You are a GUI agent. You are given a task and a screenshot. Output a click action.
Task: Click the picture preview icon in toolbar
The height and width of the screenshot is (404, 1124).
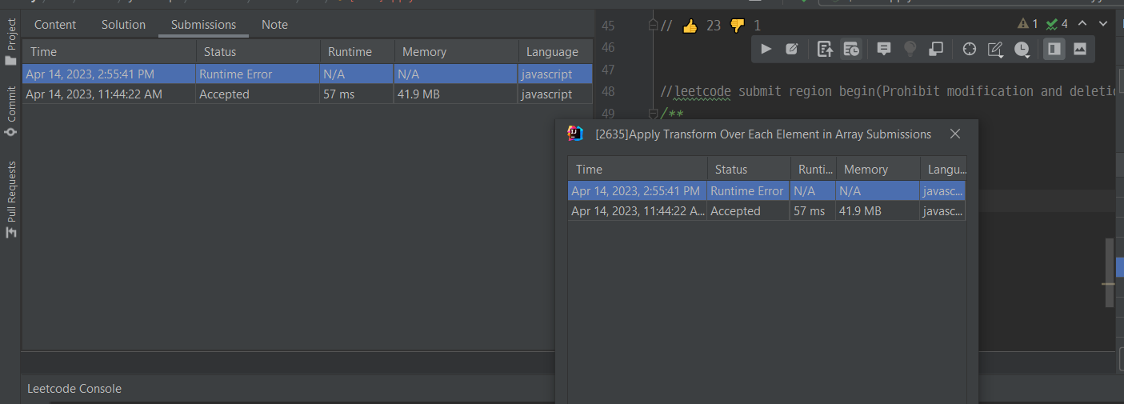pos(1080,50)
